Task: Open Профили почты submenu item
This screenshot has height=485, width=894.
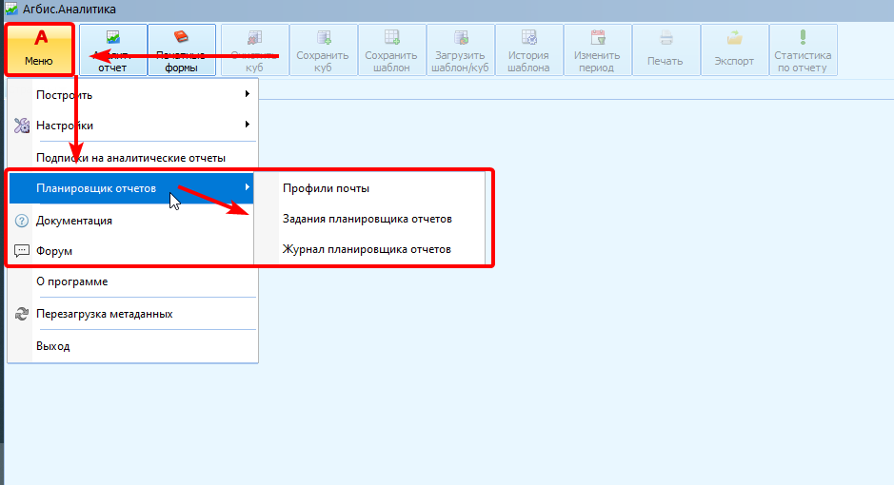Action: (369, 188)
